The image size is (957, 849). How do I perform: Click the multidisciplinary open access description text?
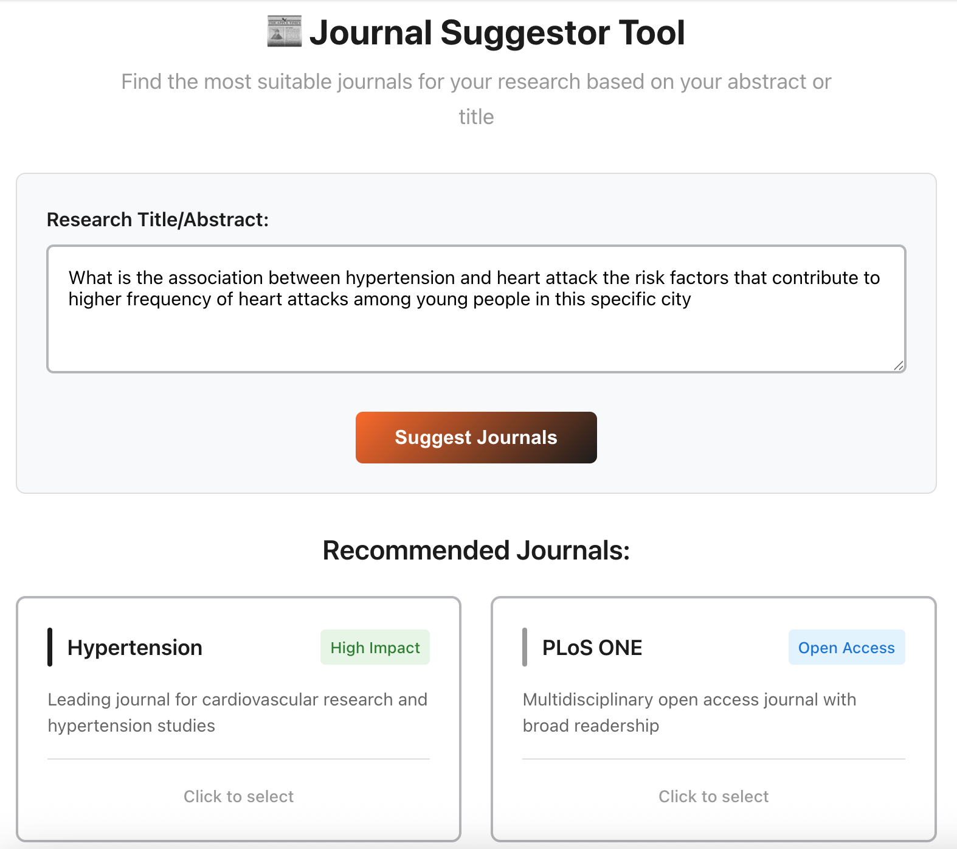689,712
